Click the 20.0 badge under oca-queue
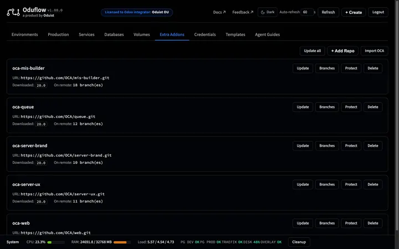Screen dimensions: 399x249 41,124
